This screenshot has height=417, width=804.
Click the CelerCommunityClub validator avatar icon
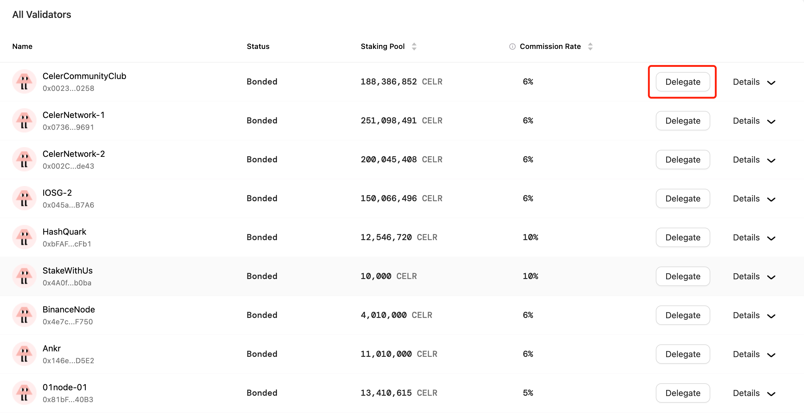click(24, 82)
